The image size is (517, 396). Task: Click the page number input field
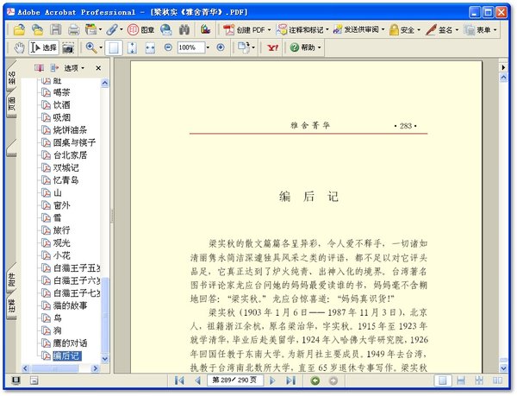click(233, 380)
